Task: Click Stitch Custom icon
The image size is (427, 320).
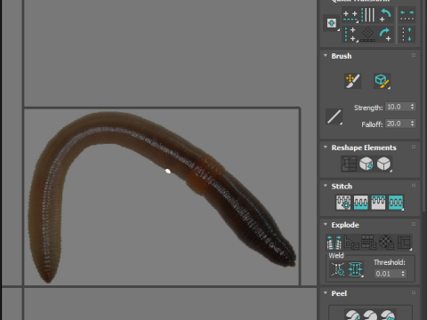Action: click(x=396, y=202)
